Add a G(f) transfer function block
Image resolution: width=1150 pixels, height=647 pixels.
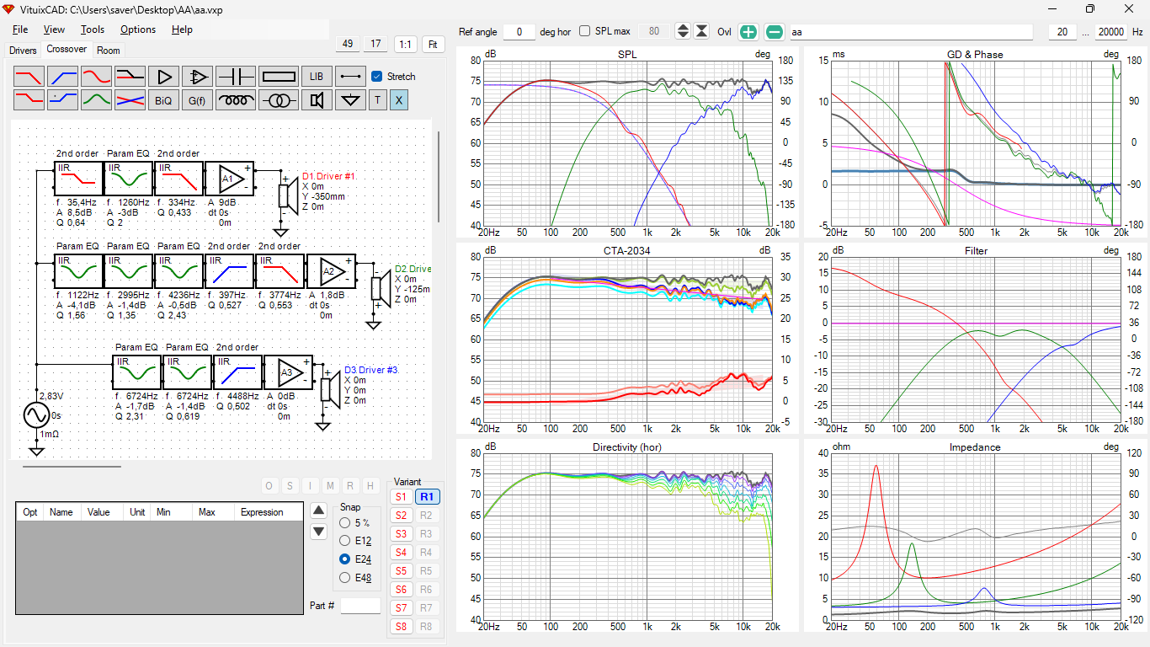pyautogui.click(x=198, y=100)
